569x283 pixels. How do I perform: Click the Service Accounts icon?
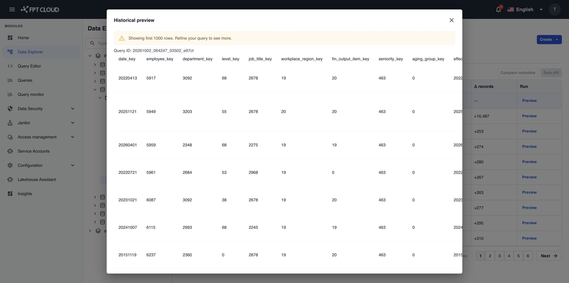(x=10, y=151)
